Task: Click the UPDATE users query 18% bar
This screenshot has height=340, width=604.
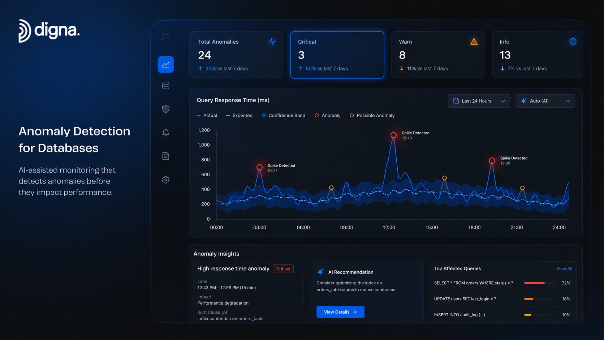Action: click(540, 299)
